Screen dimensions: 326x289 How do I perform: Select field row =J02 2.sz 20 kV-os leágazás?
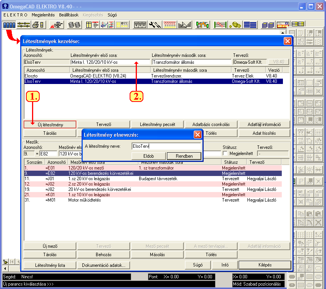coord(153,184)
